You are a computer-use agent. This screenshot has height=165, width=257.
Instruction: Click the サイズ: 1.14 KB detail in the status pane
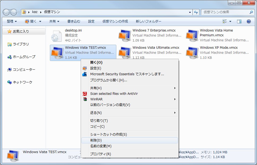(213, 157)
